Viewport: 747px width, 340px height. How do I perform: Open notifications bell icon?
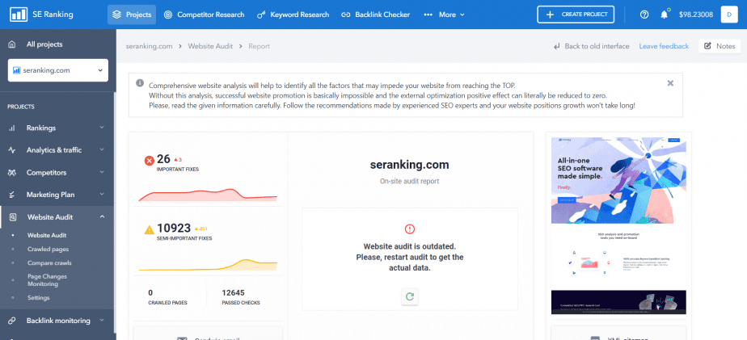tap(664, 15)
